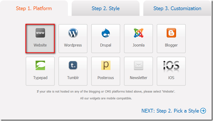Click the Typepad label text
Screen dimensions: 213x121
[x=40, y=78]
